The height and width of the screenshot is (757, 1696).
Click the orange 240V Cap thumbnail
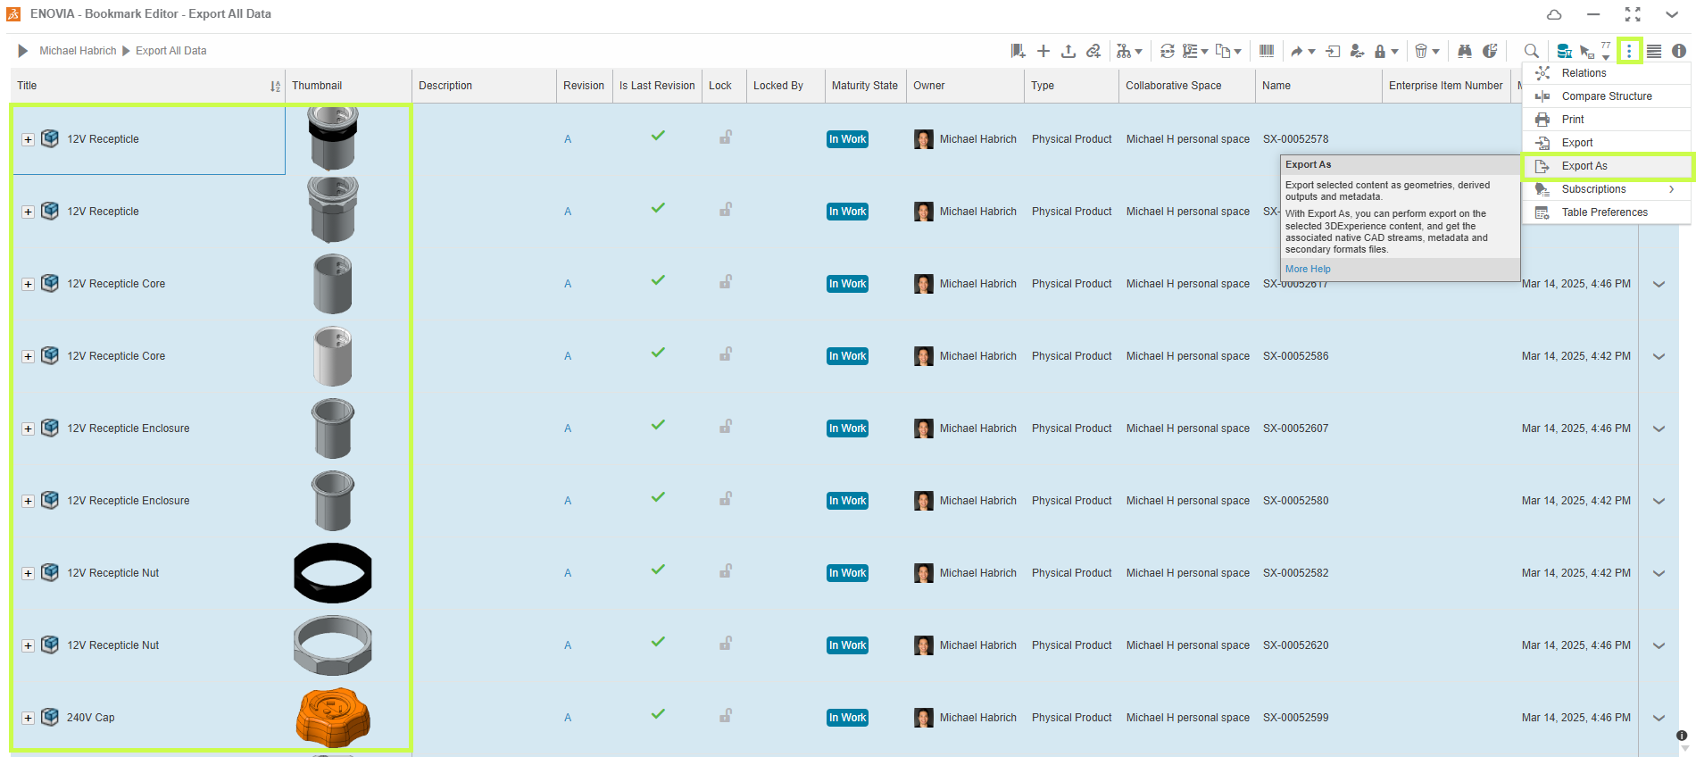(x=333, y=717)
